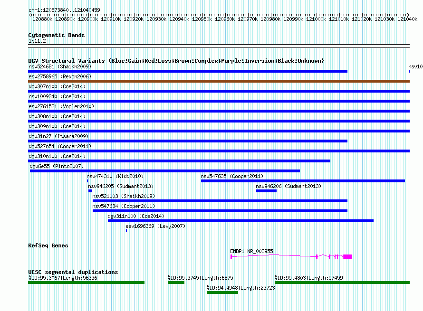This screenshot has width=423, height=311.
Task: Open the nsv547635 (Cooper2011) variant
Action: click(232, 176)
